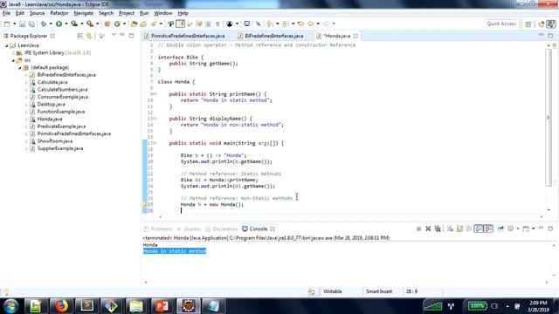The image size is (559, 314).
Task: Open the Debug button dropdown arrow
Action: [51, 24]
